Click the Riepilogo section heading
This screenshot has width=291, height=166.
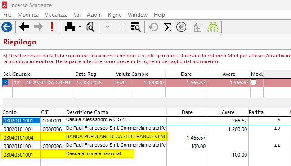point(20,42)
